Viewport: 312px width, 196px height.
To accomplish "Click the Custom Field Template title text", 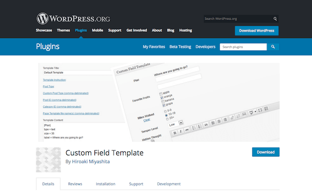I will [x=104, y=153].
